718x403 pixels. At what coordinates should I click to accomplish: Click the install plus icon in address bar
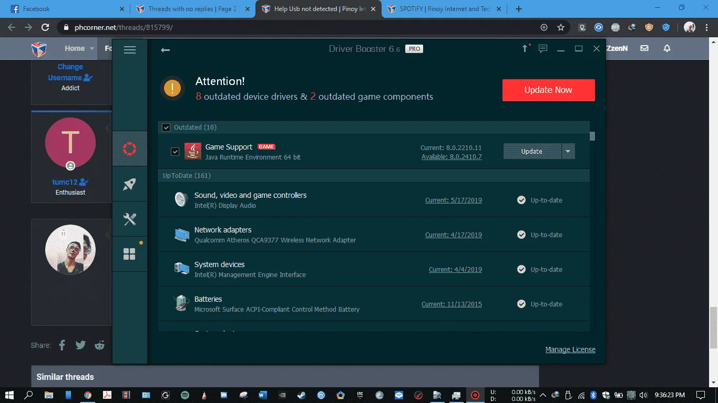pyautogui.click(x=544, y=27)
